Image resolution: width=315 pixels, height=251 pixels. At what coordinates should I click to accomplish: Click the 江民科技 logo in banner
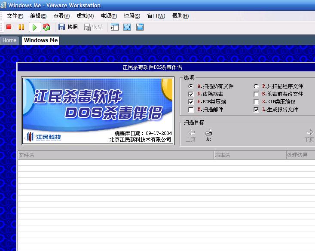pyautogui.click(x=44, y=137)
